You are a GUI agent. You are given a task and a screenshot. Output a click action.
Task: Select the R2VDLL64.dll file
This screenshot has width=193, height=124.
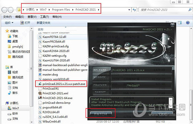(51, 112)
